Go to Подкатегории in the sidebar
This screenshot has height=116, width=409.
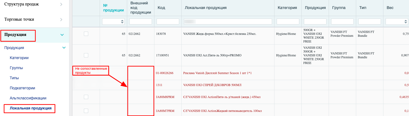(22, 88)
